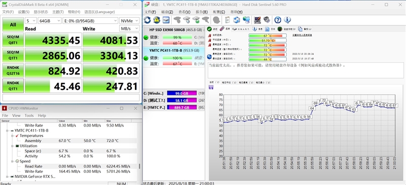This screenshot has width=406, height=185.
Task: Open the alerts tab with copy pages icon
Action: coord(305,29)
